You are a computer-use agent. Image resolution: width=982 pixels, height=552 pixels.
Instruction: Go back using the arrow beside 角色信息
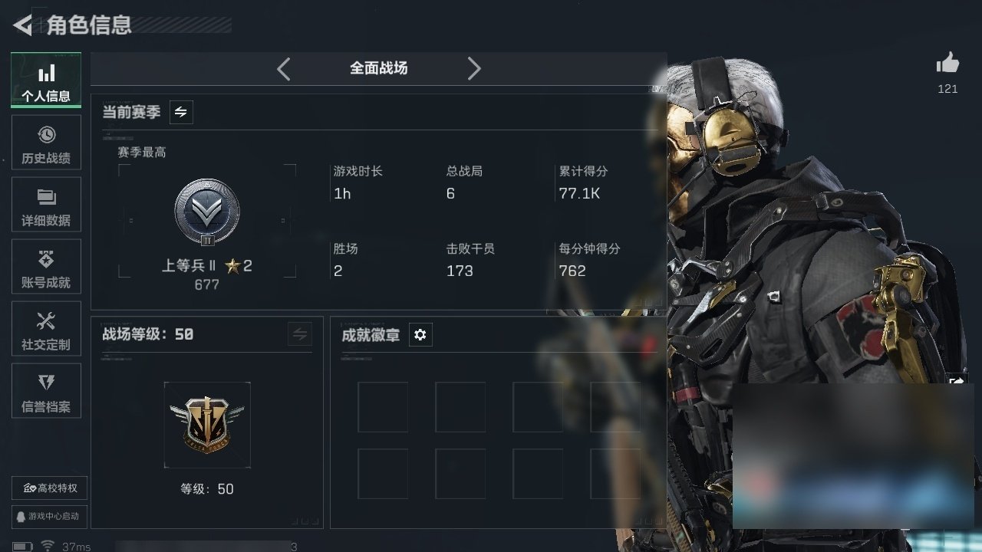point(23,25)
